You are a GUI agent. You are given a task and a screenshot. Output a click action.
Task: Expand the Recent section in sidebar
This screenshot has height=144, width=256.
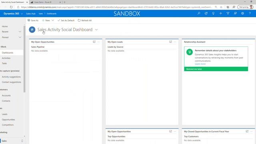pyautogui.click(x=20, y=32)
